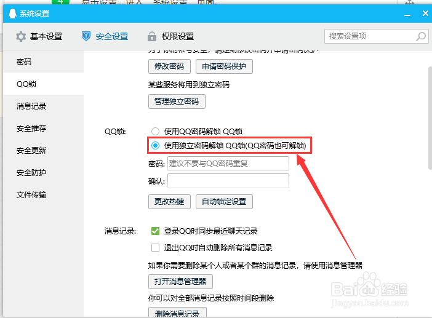Viewport: 432px width, 318px height.
Task: Open 管理独立密码 button
Action: 177,101
